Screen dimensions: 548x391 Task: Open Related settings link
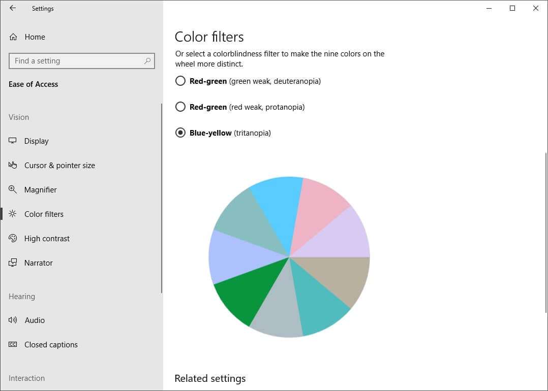[x=210, y=378]
